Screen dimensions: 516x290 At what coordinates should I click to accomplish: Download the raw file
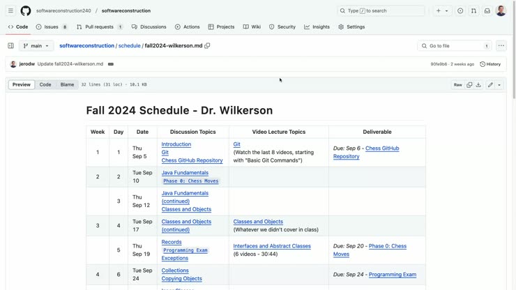(478, 84)
